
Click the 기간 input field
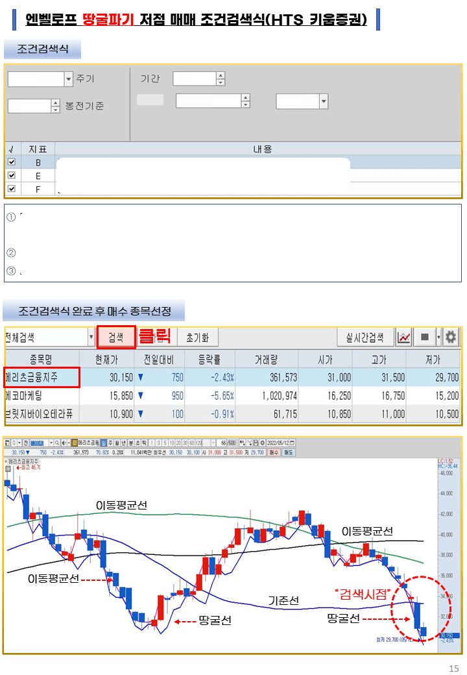194,79
